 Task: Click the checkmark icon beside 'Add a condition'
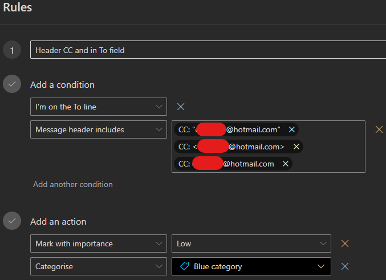coord(12,84)
